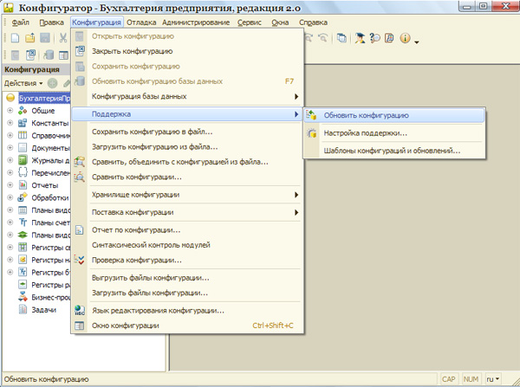Expand the Справочники tree node
This screenshot has width=520, height=387.
tap(10, 135)
